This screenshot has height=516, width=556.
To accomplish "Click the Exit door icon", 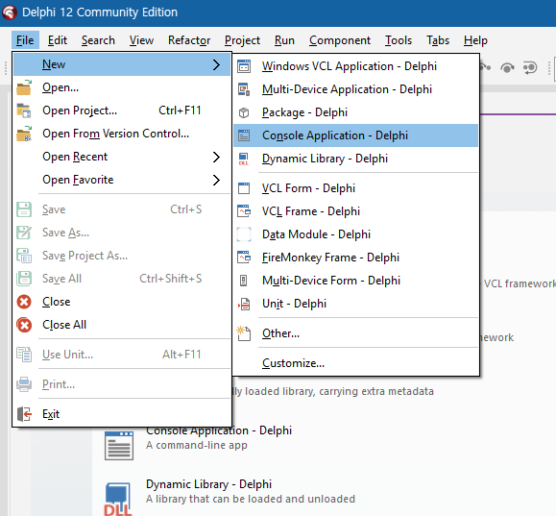I will pyautogui.click(x=24, y=414).
